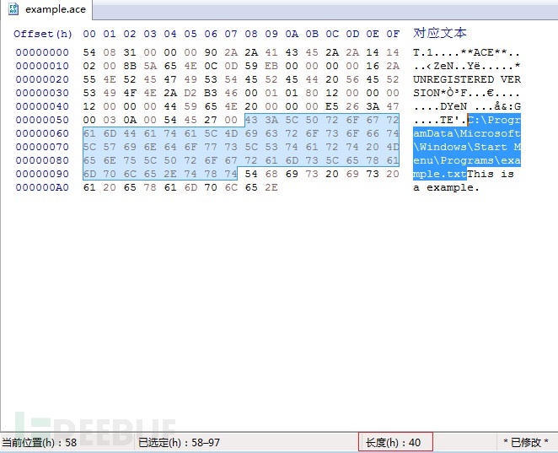Click the first selected byte 43 in row 00000050
This screenshot has height=453, width=558.
tap(251, 120)
